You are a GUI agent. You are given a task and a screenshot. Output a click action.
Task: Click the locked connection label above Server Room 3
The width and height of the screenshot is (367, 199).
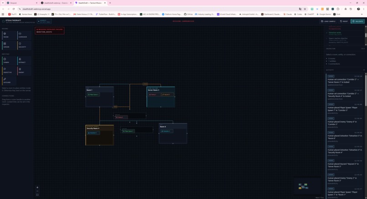tap(145, 84)
